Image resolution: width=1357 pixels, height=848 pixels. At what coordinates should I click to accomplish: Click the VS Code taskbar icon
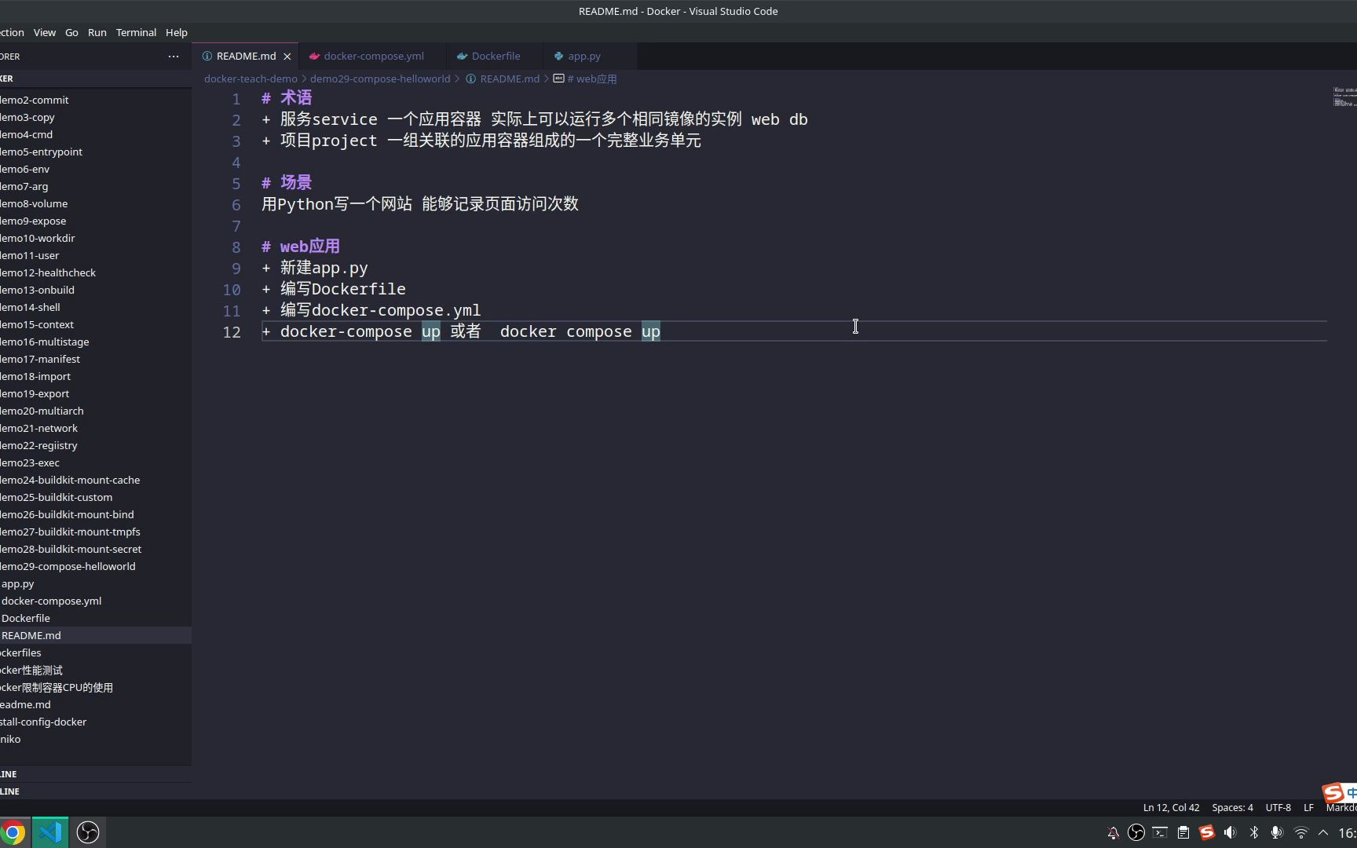50,832
